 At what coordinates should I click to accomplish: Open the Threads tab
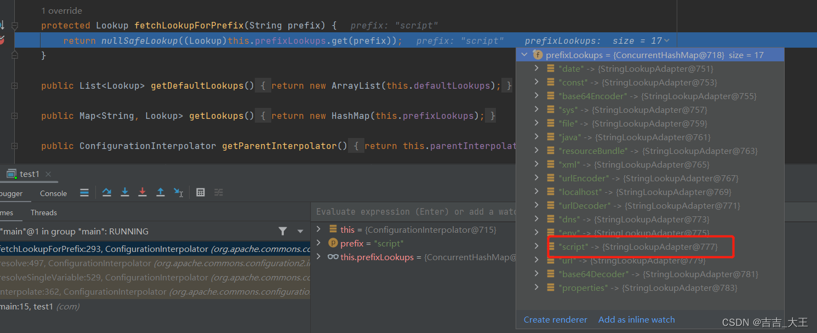coord(44,213)
